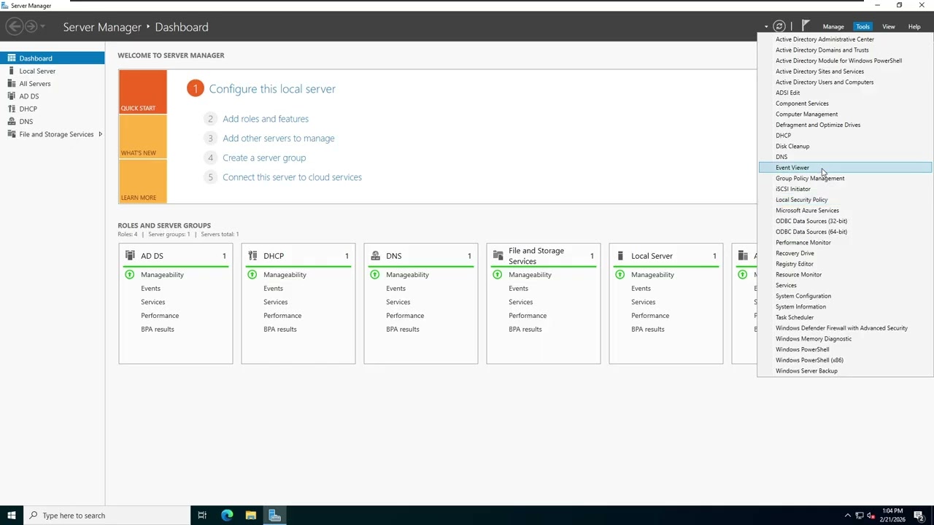Open the taskbar action center icon

coord(919,516)
